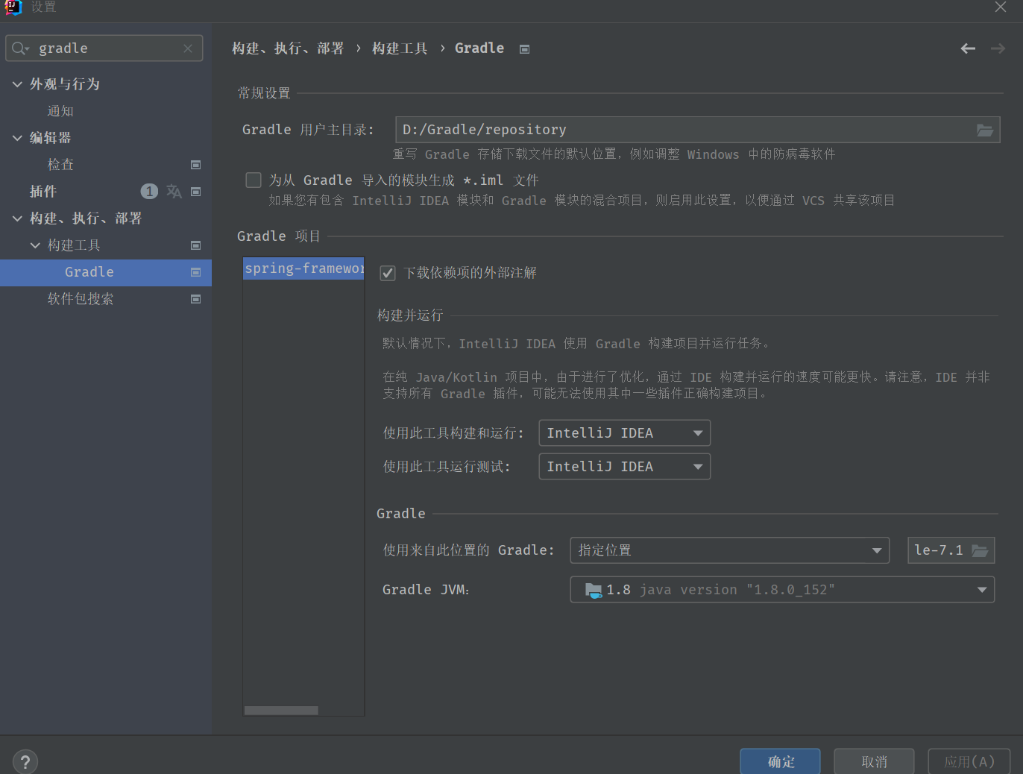Select 构建工具 settings page
Viewport: 1023px width, 774px height.
click(x=74, y=245)
